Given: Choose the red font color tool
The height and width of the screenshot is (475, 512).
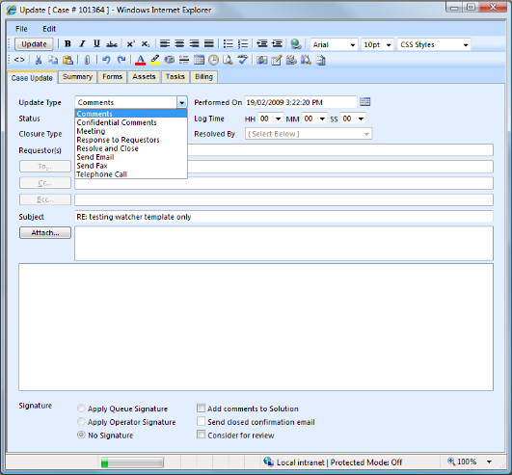Looking at the screenshot, I should coord(141,60).
